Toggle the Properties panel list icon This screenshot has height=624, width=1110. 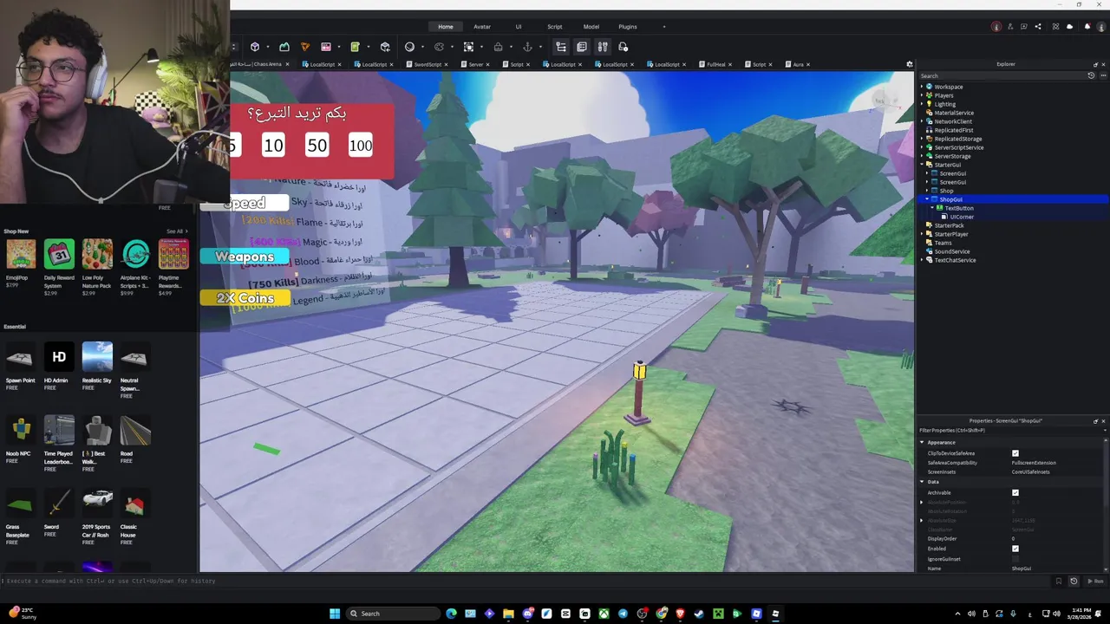click(582, 47)
